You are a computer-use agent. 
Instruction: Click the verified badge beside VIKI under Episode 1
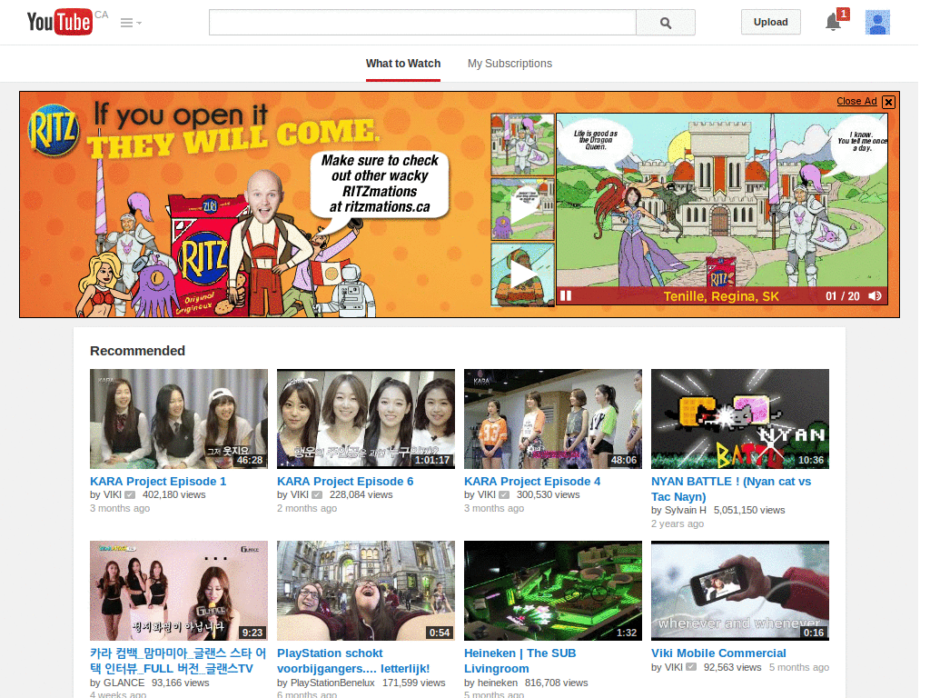[x=130, y=495]
